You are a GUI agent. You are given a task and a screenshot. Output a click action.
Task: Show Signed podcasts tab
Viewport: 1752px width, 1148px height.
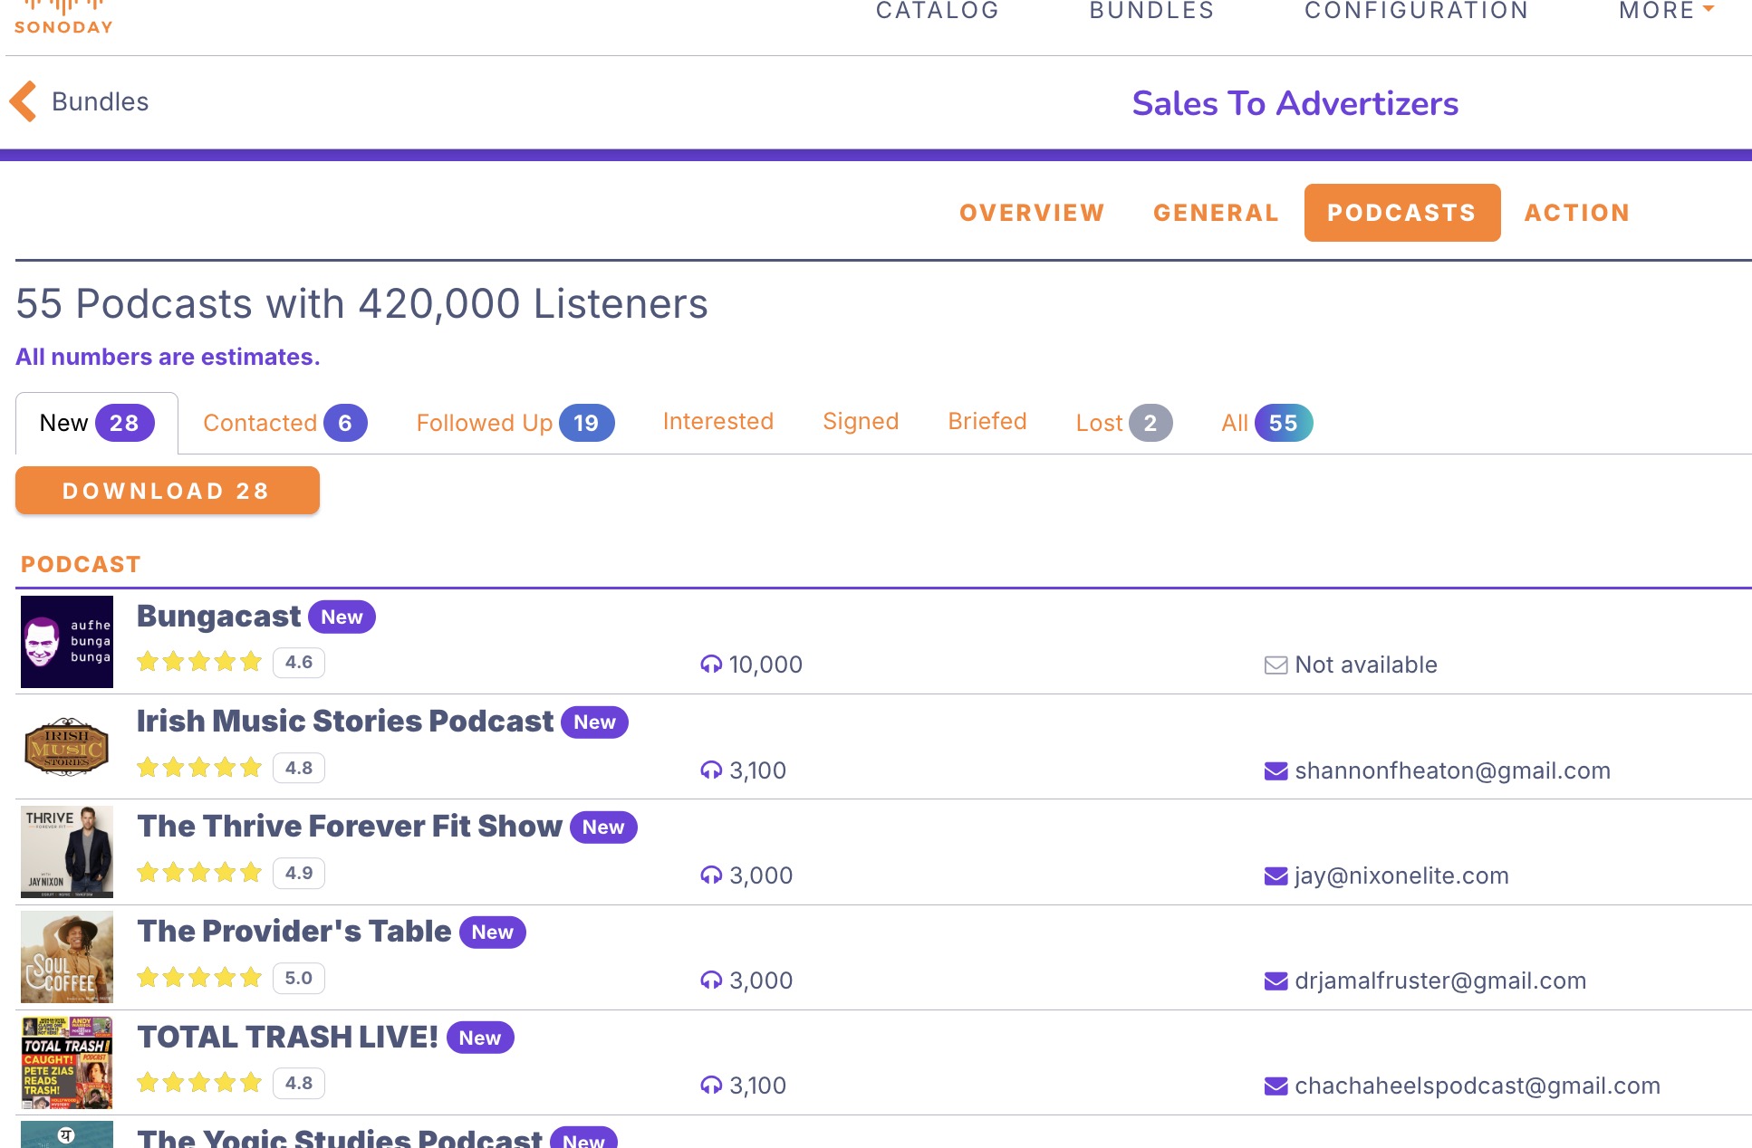tap(861, 421)
